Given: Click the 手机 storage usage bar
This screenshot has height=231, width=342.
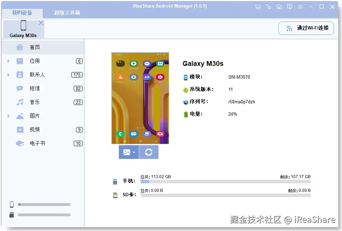Looking at the screenshot, I should click(226, 182).
